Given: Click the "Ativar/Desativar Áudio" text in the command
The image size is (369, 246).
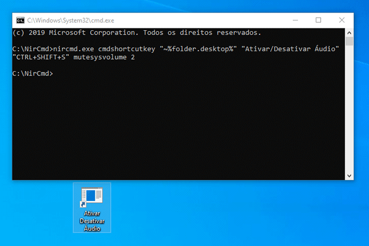Looking at the screenshot, I should 291,49.
